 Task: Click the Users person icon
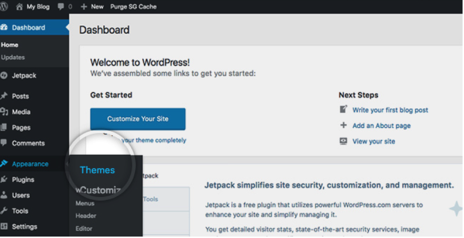click(4, 195)
